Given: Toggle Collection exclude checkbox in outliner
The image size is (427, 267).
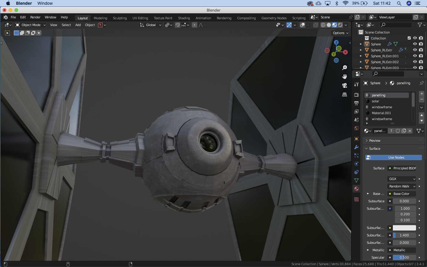Looking at the screenshot, I should [409, 38].
